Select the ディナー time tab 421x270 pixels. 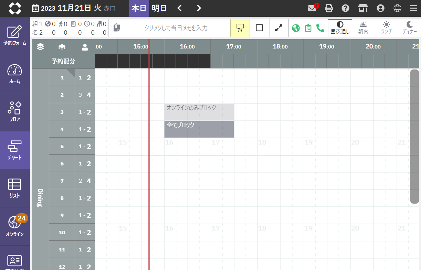[410, 28]
